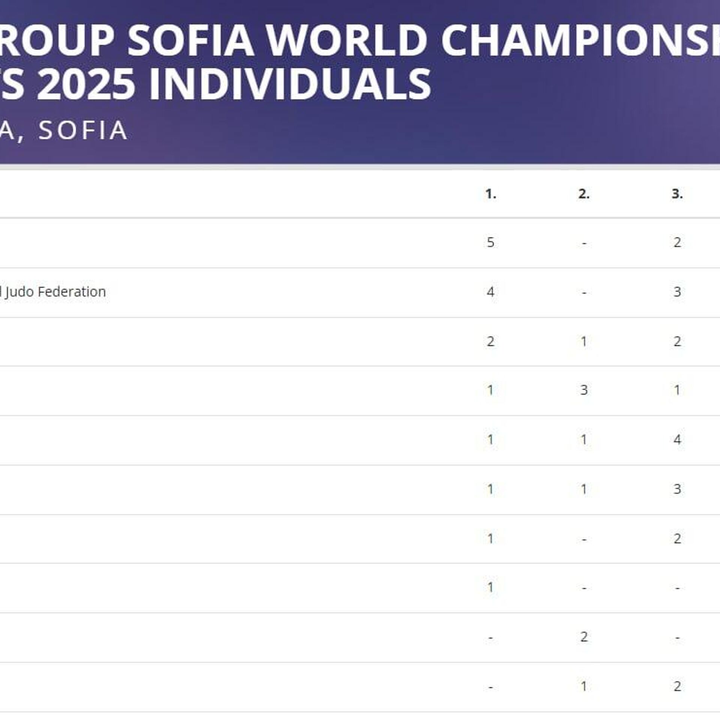Click the "3." bronze column header
720x719 pixels.
pyautogui.click(x=677, y=194)
